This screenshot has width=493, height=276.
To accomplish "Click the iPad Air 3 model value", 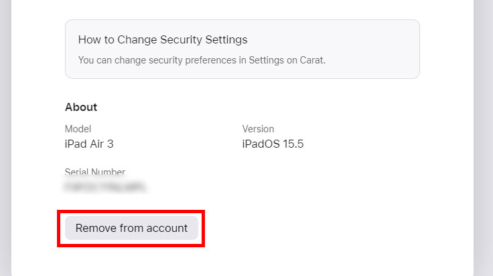I will tap(94, 144).
